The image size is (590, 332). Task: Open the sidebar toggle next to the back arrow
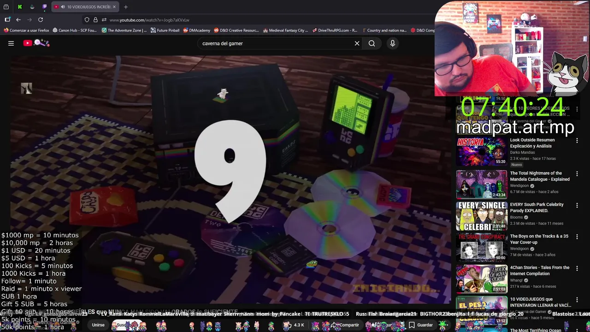pyautogui.click(x=7, y=20)
